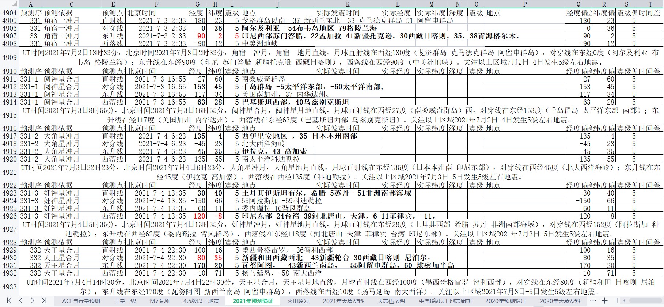This screenshot has width=664, height=307.
Task: Select the note starting UT时间2021年7月3日22时23分
Action: pyautogui.click(x=341, y=172)
